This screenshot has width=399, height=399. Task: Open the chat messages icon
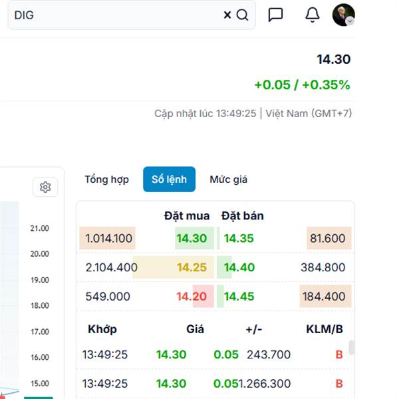pyautogui.click(x=276, y=15)
